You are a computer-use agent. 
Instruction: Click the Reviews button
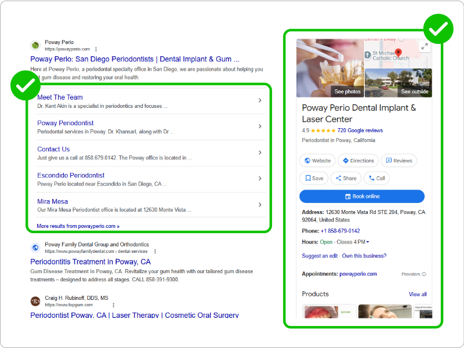click(399, 161)
